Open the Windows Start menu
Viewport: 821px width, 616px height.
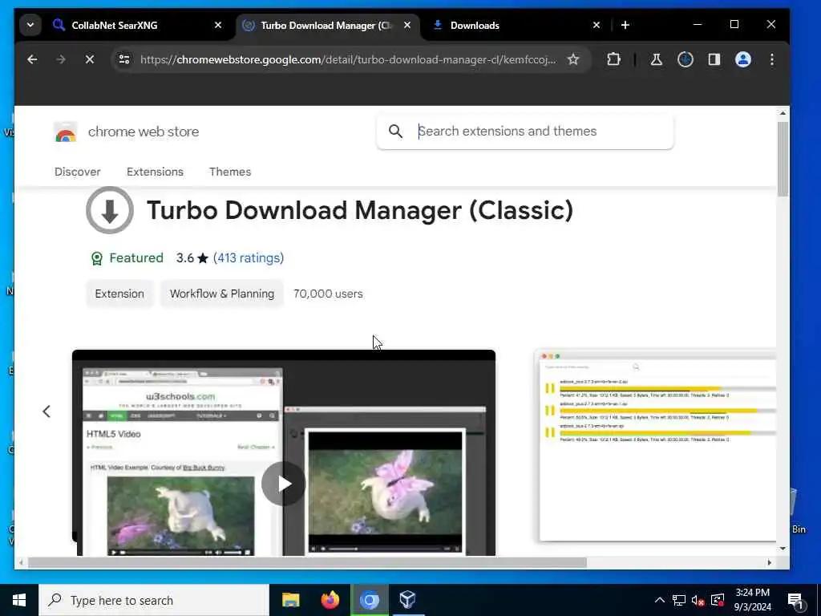[x=19, y=600]
